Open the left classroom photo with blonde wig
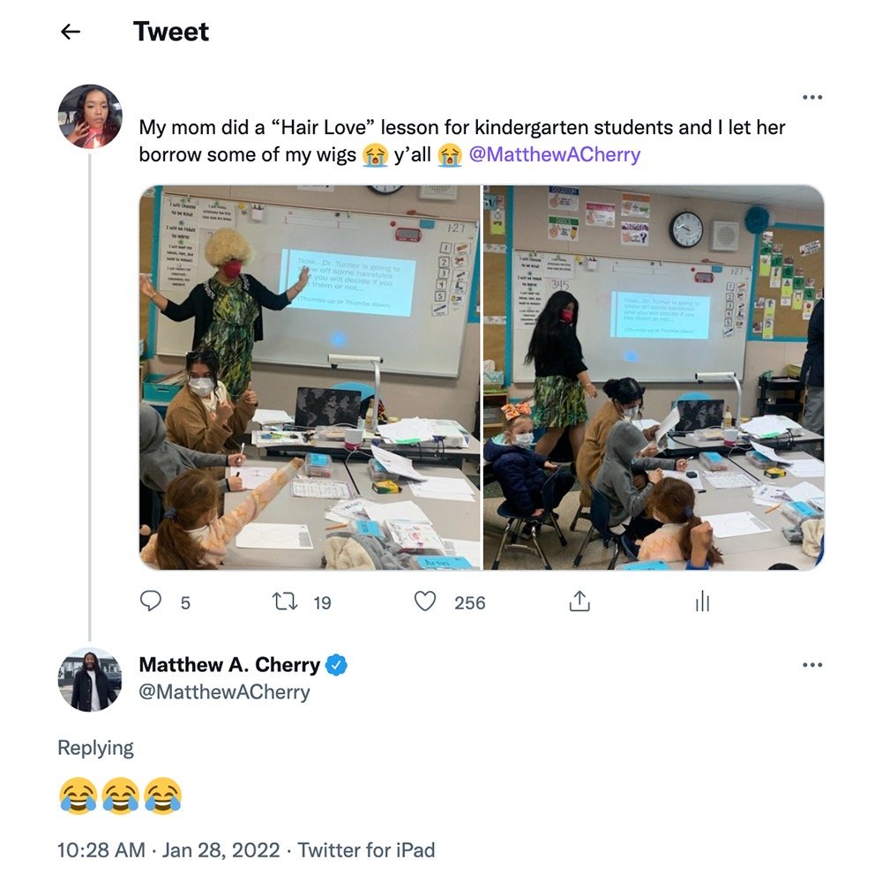 click(310, 377)
